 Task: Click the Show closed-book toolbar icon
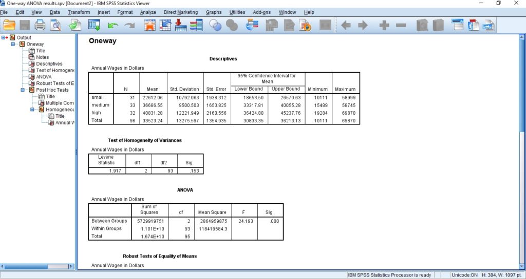[422, 25]
